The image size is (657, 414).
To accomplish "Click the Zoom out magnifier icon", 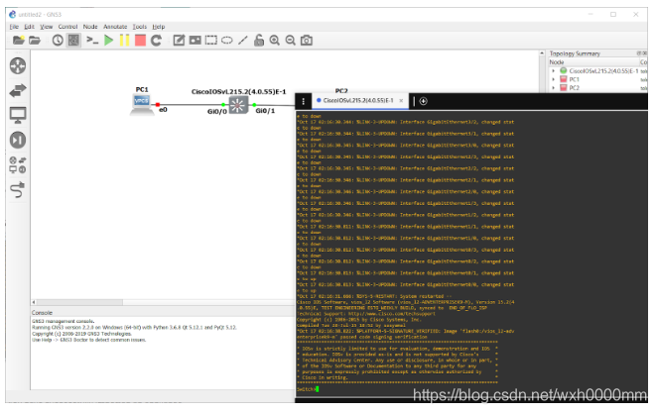I will [x=291, y=41].
